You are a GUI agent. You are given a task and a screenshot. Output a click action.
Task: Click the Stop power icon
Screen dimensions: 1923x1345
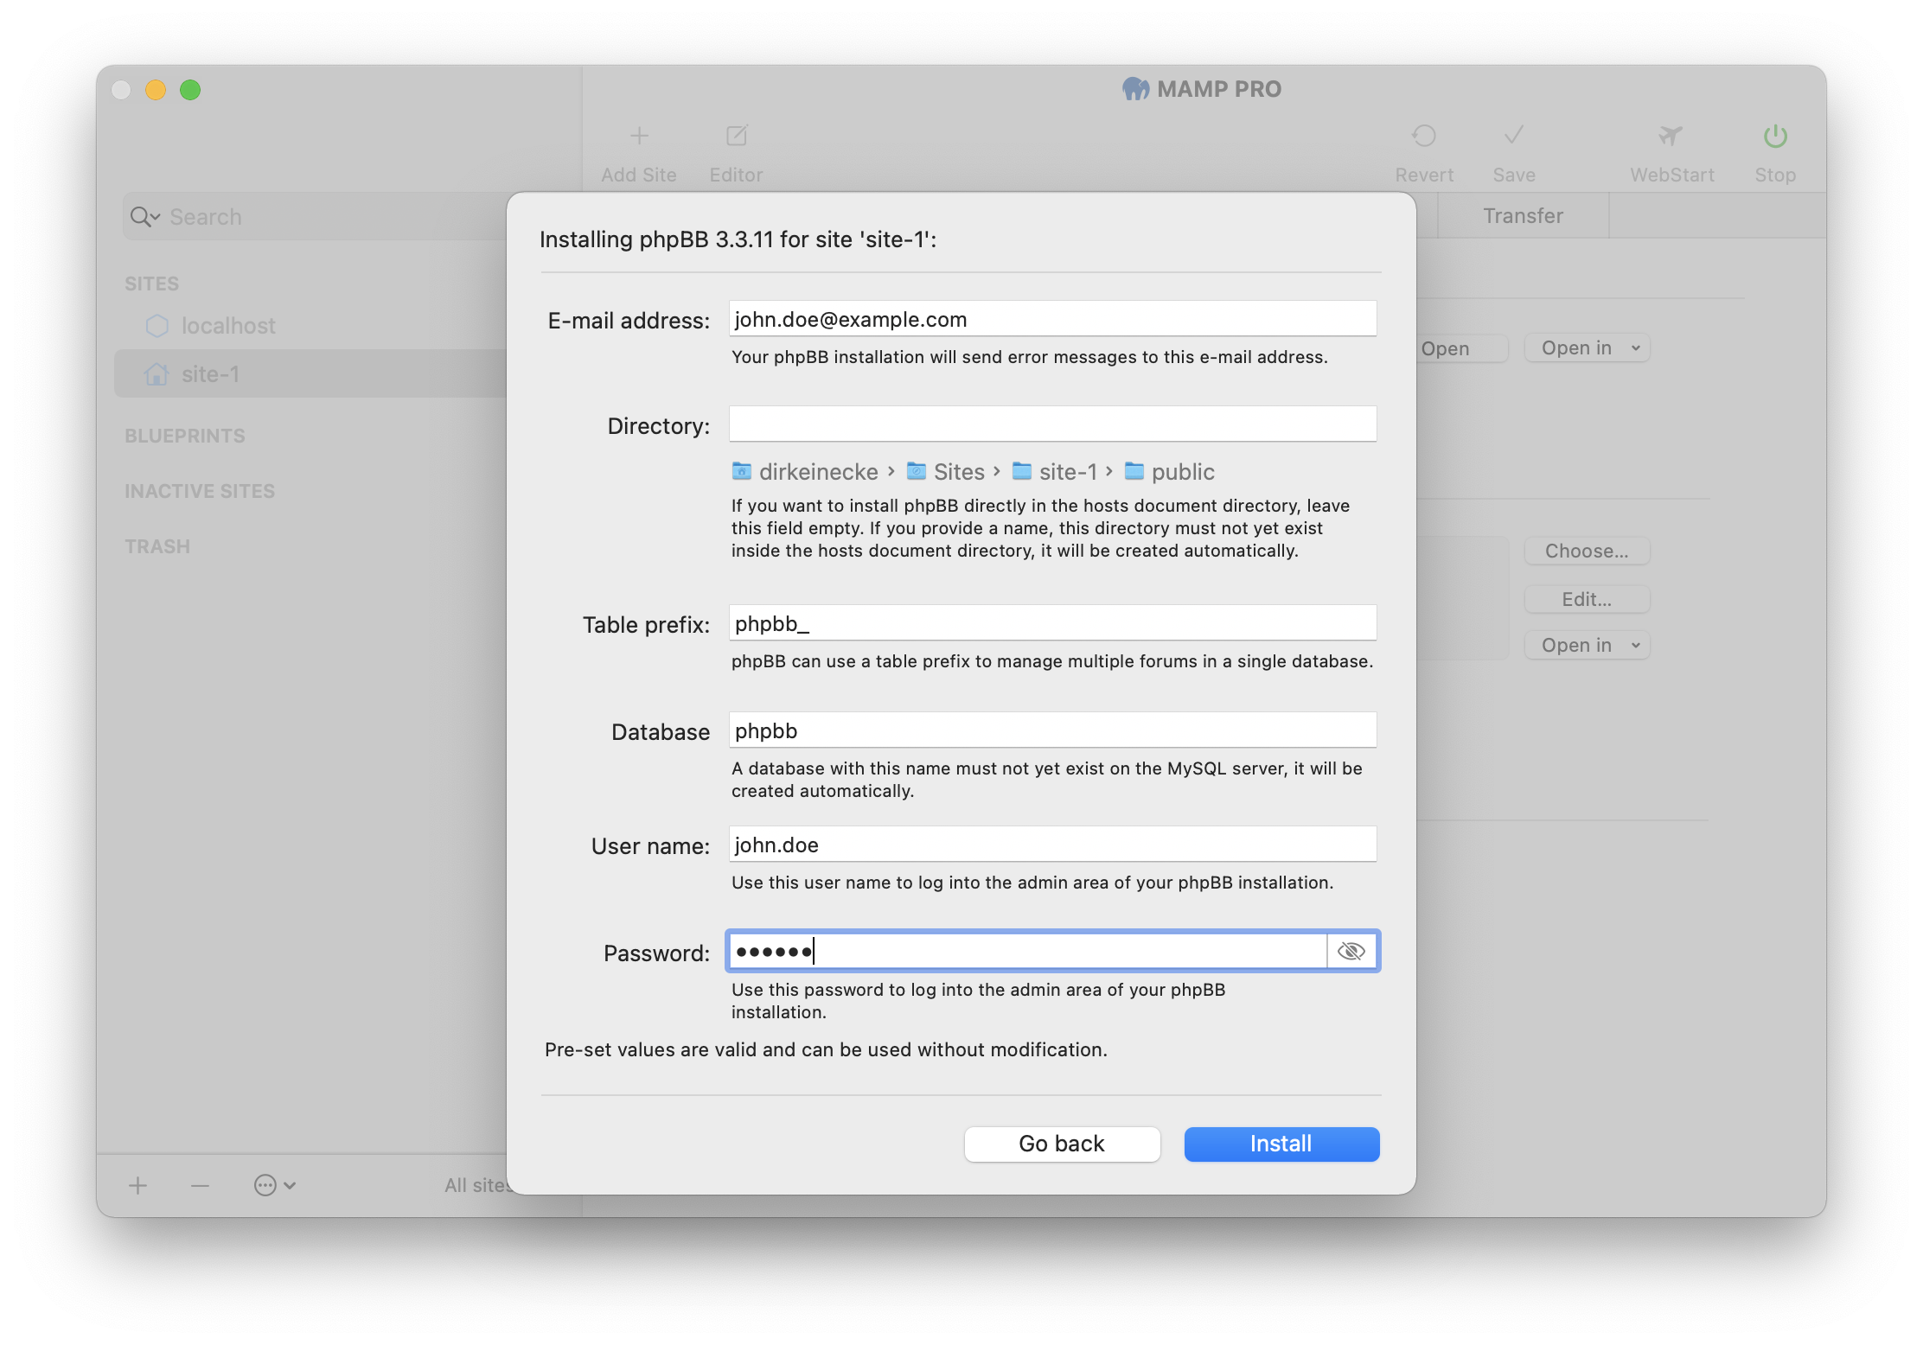point(1775,136)
